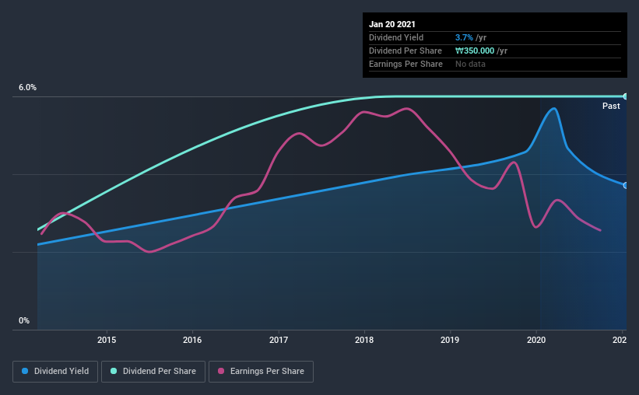Click the tooltip 'Dividend Per Share' row label
639x395 pixels.
tap(405, 51)
